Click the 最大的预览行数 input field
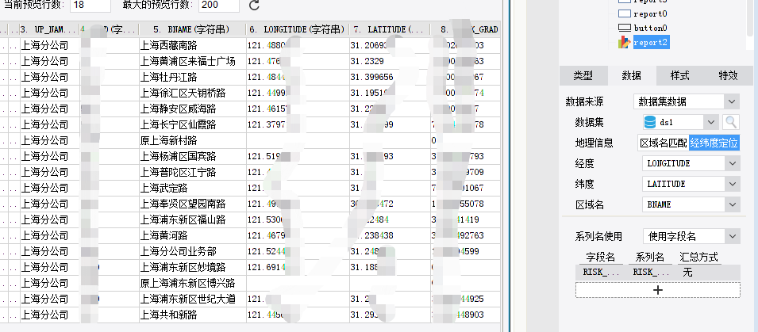This screenshot has width=758, height=332. pyautogui.click(x=218, y=6)
